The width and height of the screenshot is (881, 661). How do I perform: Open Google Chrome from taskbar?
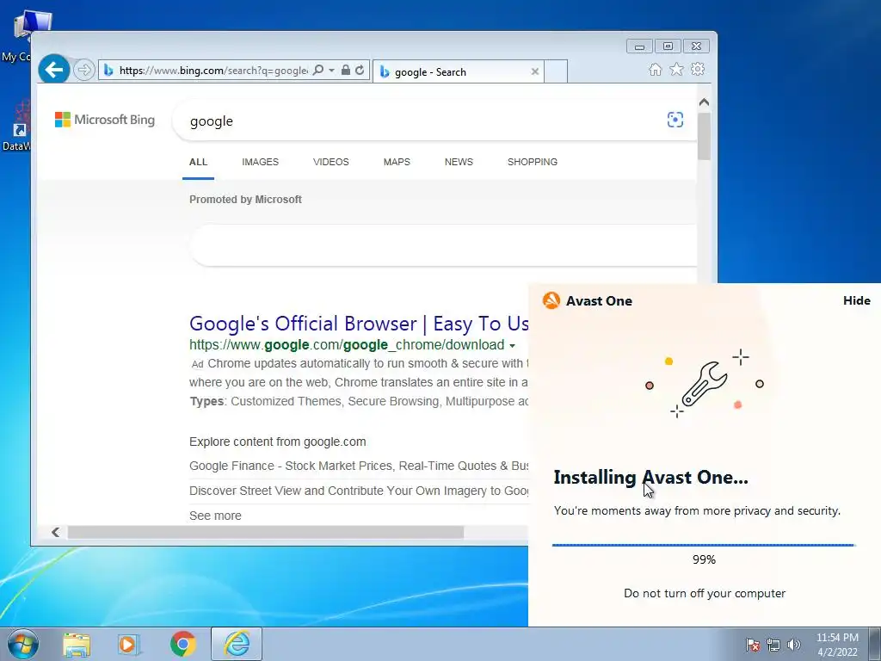coord(182,644)
